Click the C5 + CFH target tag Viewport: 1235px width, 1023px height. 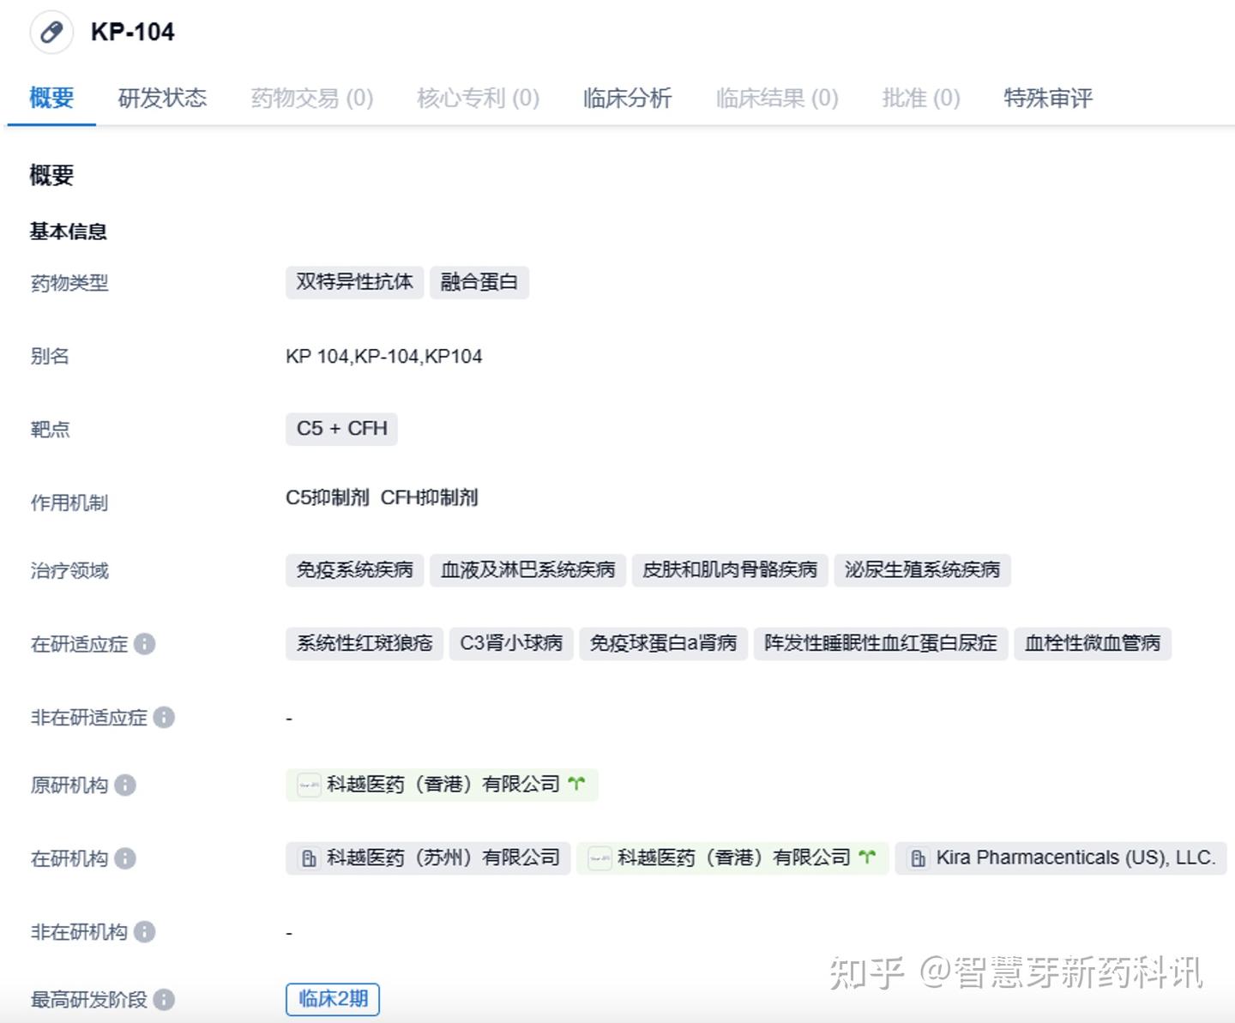341,429
